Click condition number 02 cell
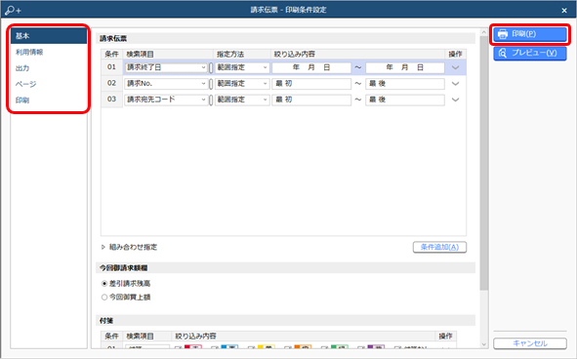Viewport: 577px width, 359px height. tap(111, 84)
